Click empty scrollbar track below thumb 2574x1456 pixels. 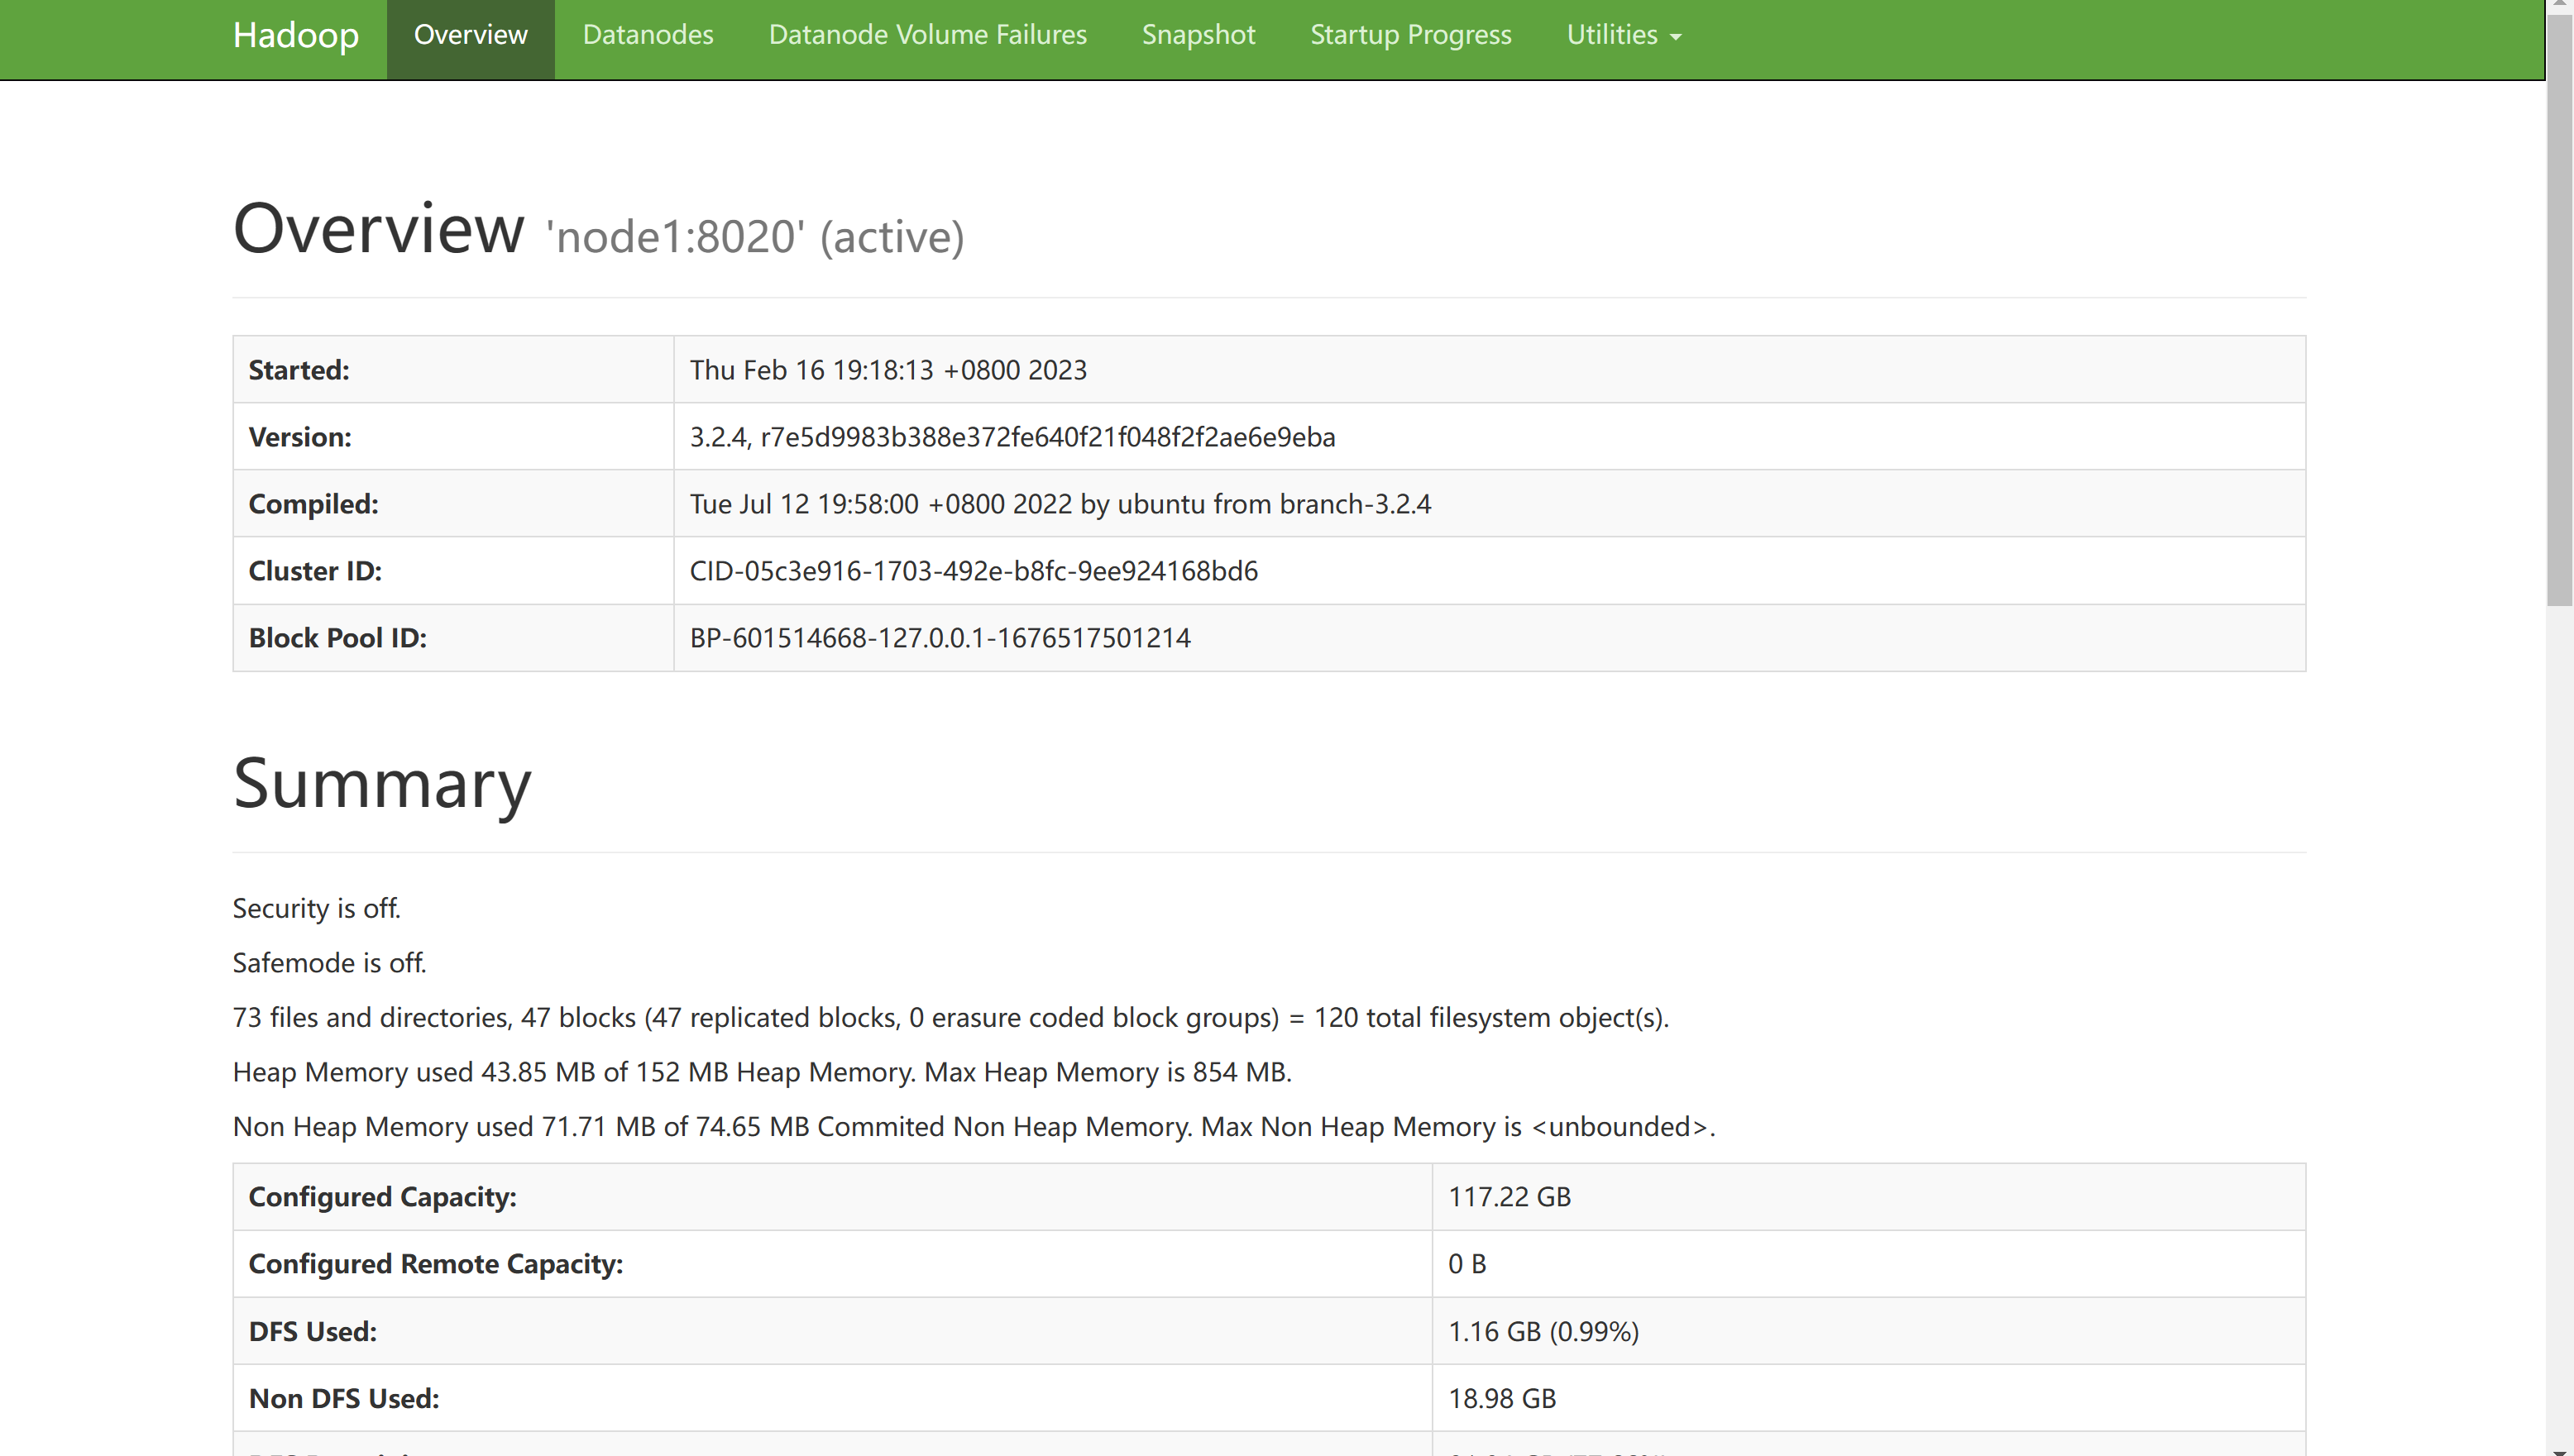(2559, 1000)
